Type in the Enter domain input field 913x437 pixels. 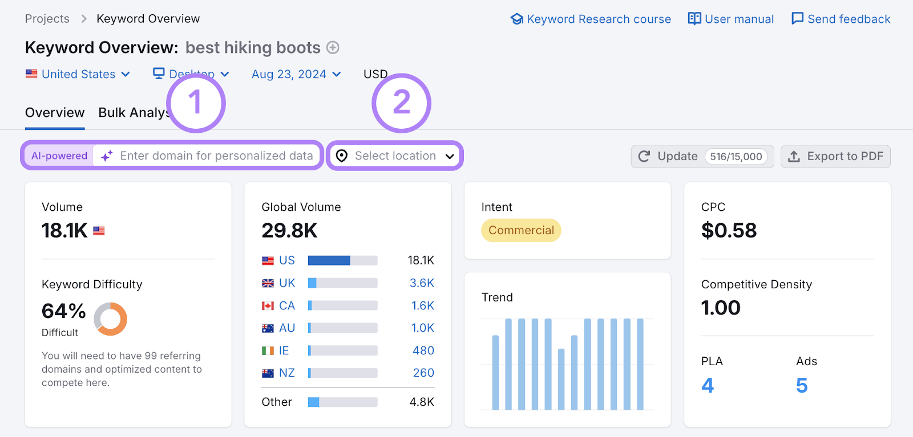(216, 156)
